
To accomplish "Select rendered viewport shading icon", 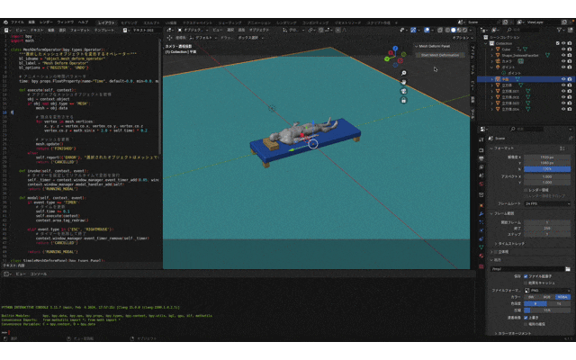I will click(465, 30).
